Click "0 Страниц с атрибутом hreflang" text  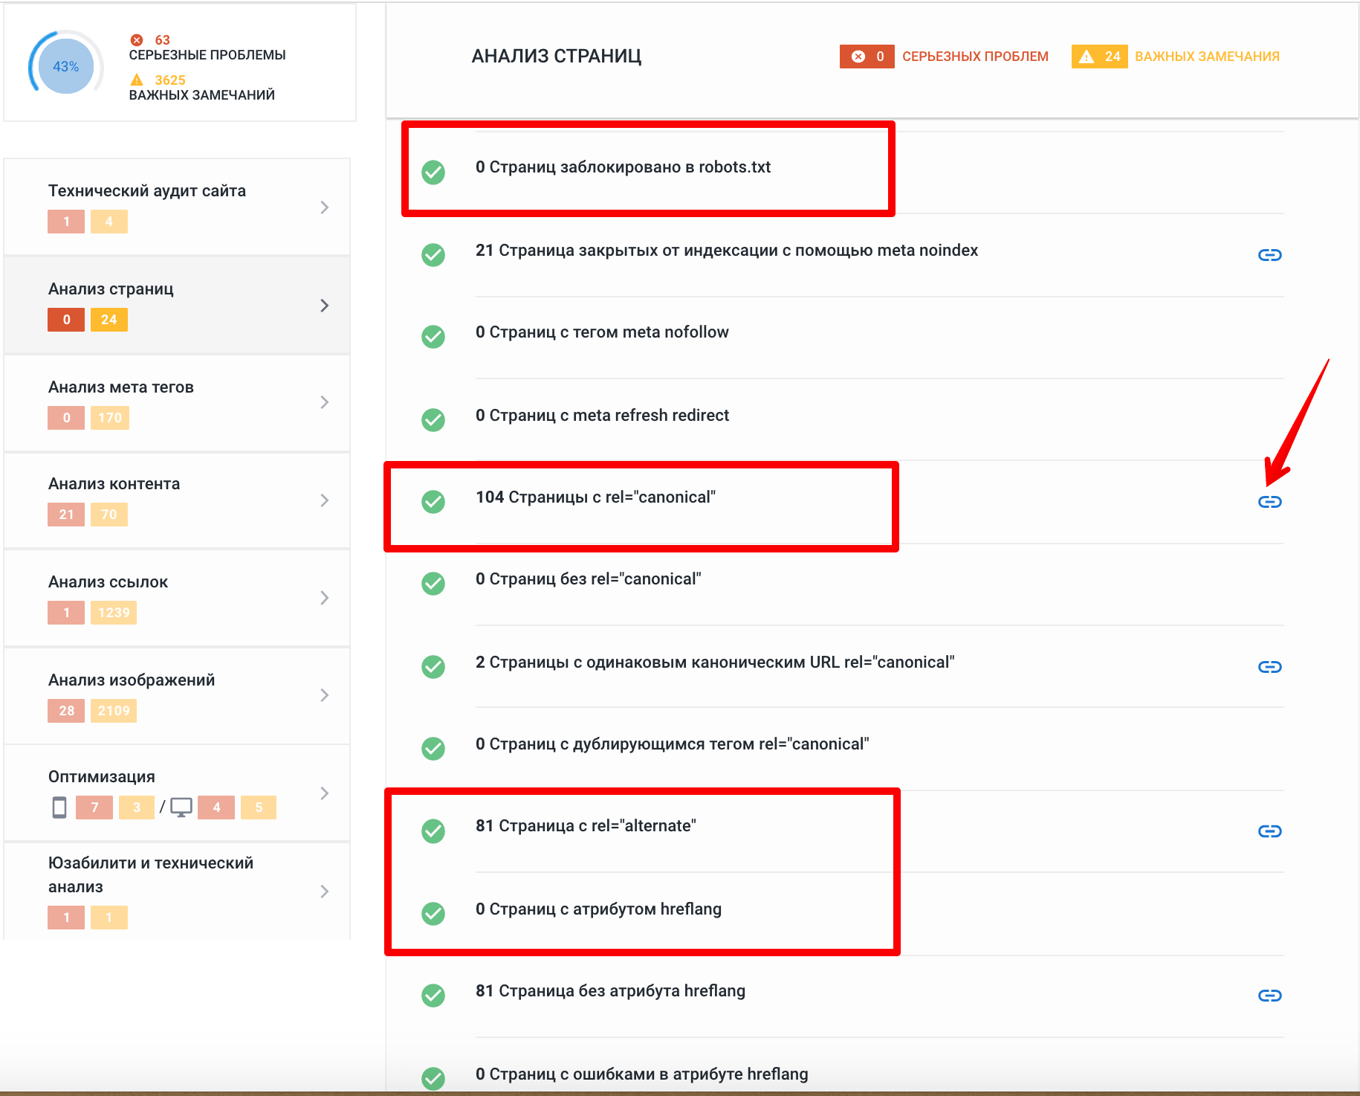pos(598,909)
